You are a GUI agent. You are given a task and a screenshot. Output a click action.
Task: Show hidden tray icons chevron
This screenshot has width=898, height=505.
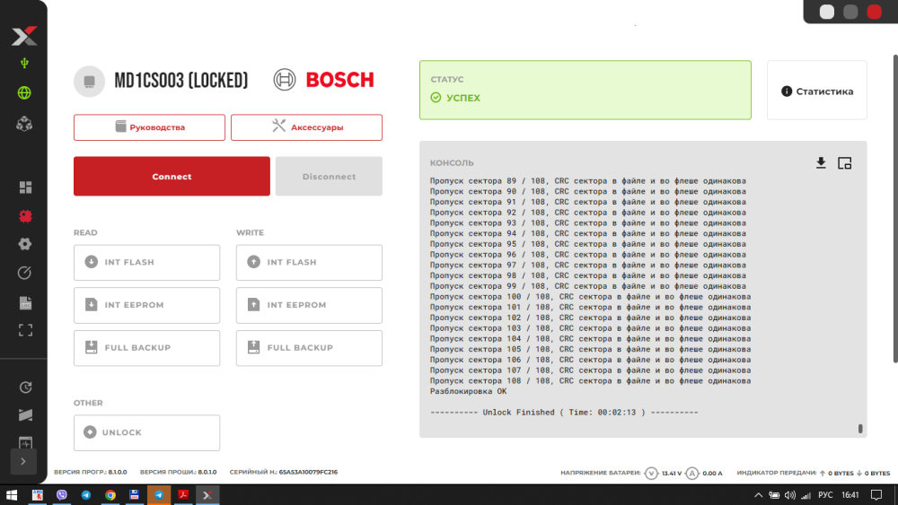(758, 495)
